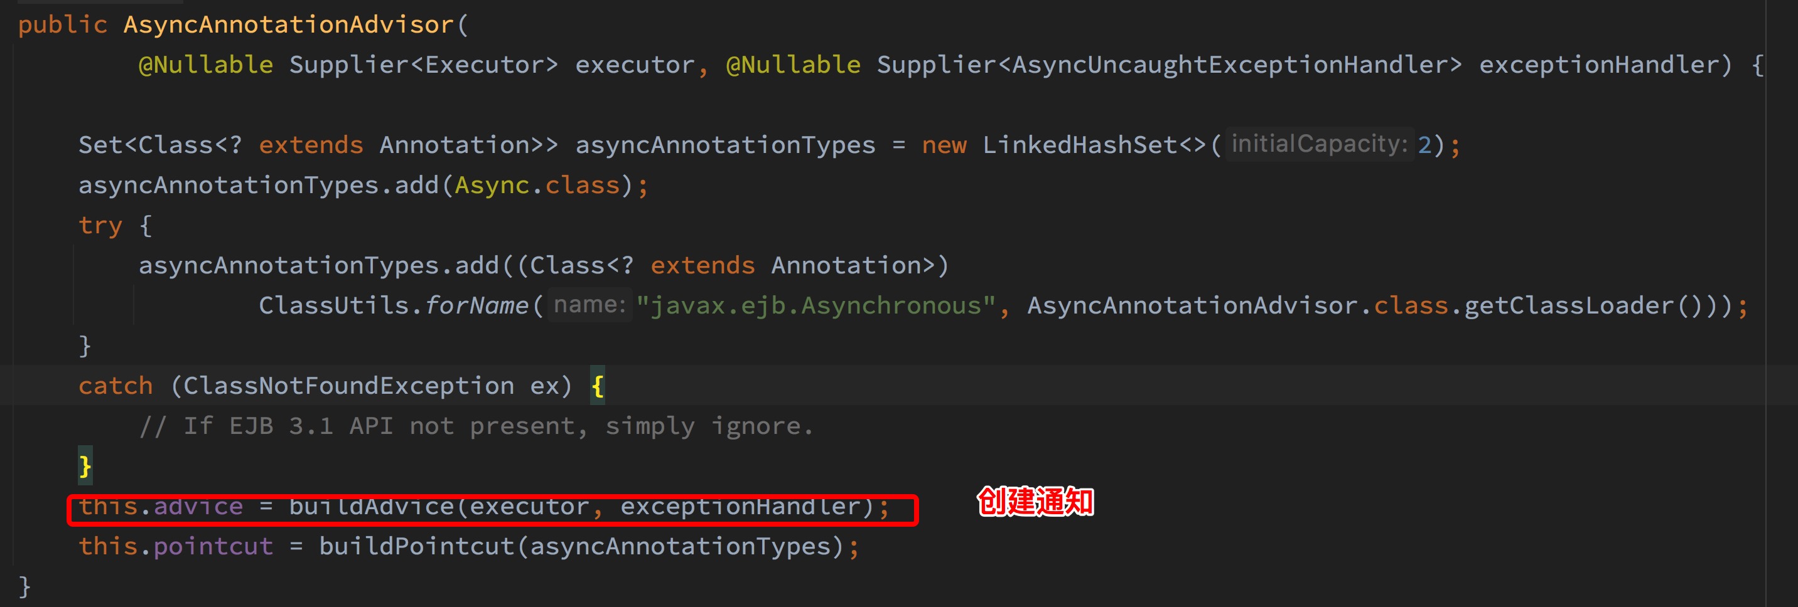Click the new keyword before LinkedHashSet
This screenshot has width=1798, height=607.
pos(944,145)
